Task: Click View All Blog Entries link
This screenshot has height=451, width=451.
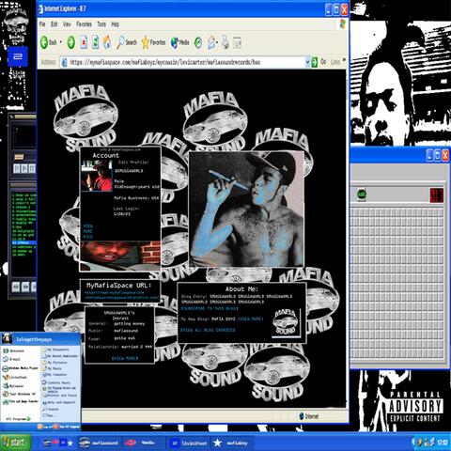Action: pos(208,330)
